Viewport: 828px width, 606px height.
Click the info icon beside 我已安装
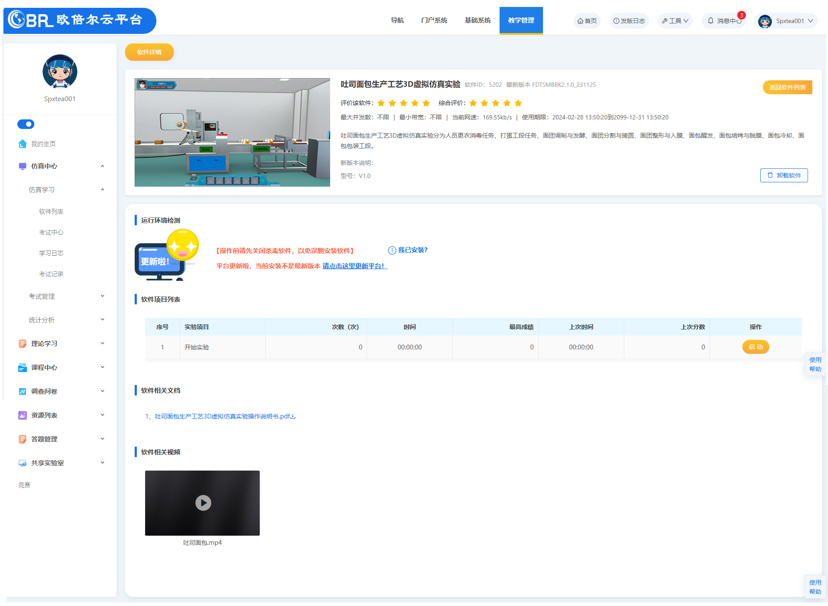coord(392,250)
